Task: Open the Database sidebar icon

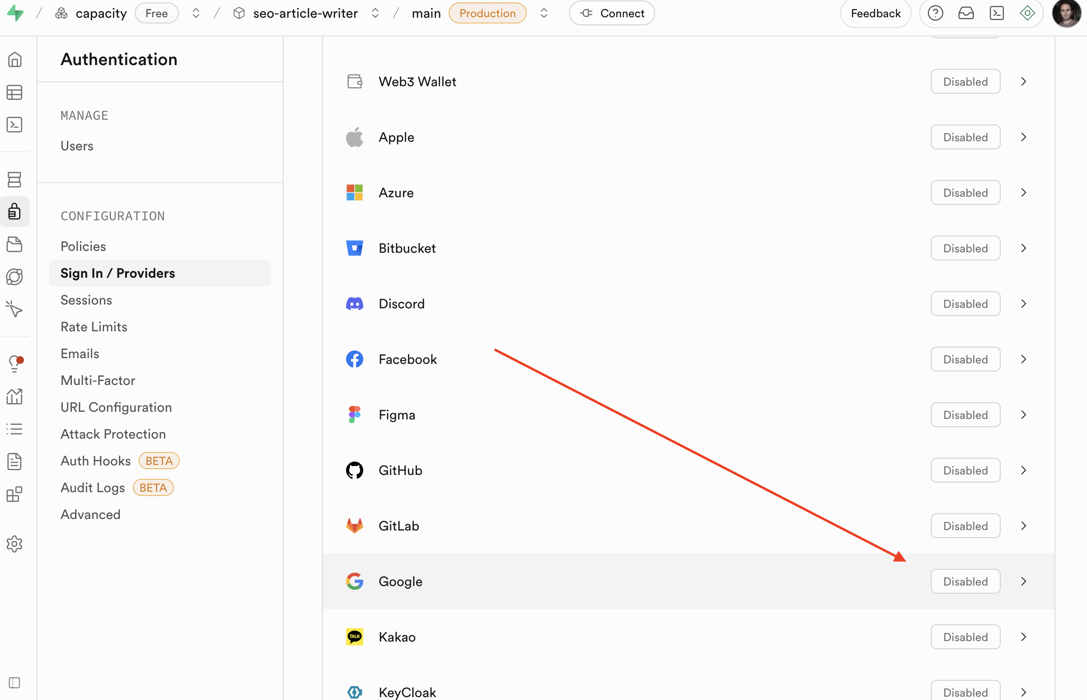Action: 15,180
